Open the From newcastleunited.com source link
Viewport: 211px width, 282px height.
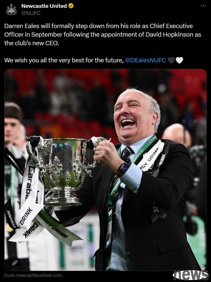click(x=33, y=275)
